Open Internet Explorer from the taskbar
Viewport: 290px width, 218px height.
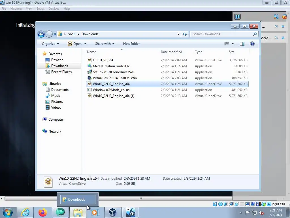25,212
